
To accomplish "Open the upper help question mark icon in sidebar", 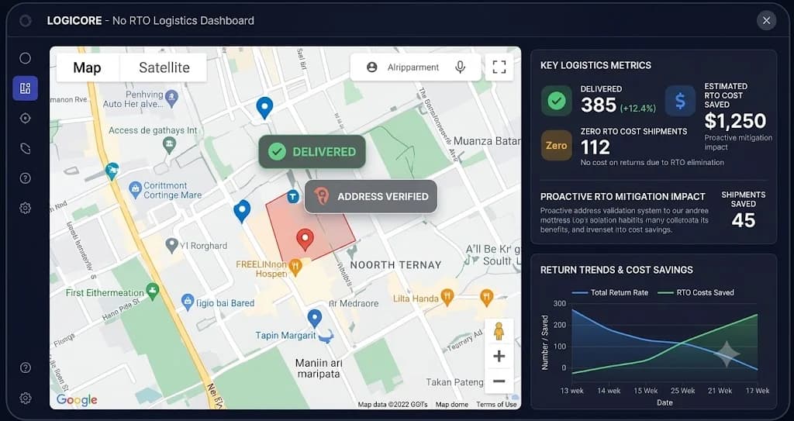I will (x=26, y=178).
